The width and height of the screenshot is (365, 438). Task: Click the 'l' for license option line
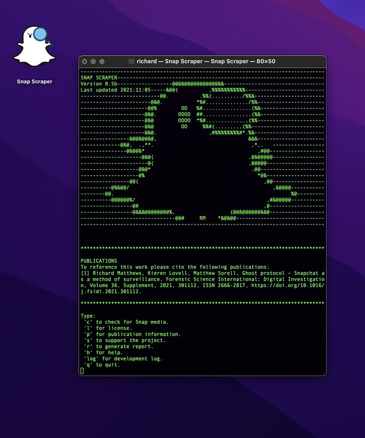(x=108, y=328)
